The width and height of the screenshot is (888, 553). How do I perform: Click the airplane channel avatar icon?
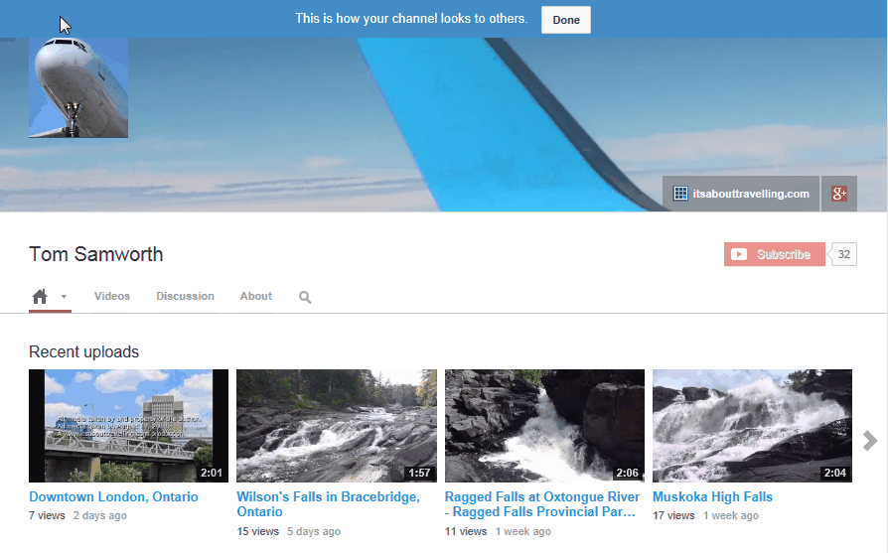78,87
